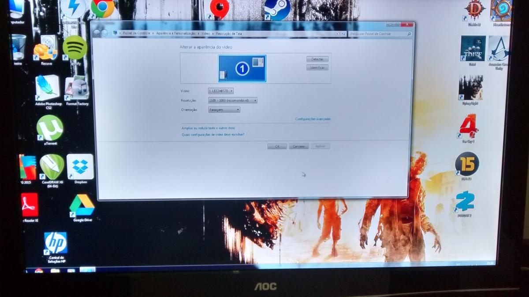Click 'Painel de Controle' breadcrumb
529x297 pixels.
pyautogui.click(x=137, y=33)
